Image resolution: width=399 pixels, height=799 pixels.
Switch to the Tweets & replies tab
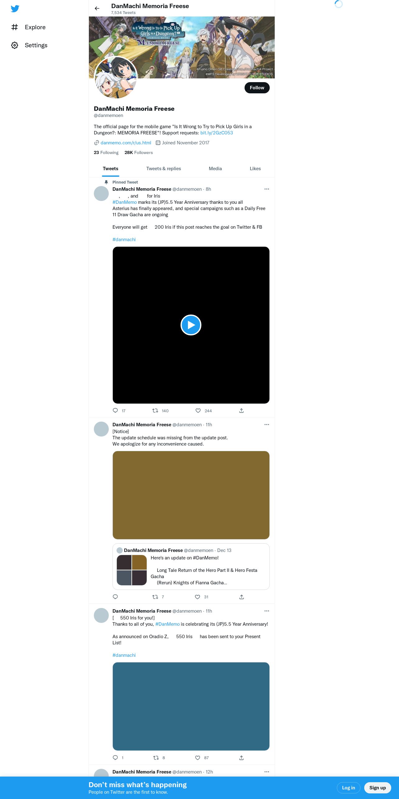coord(163,169)
